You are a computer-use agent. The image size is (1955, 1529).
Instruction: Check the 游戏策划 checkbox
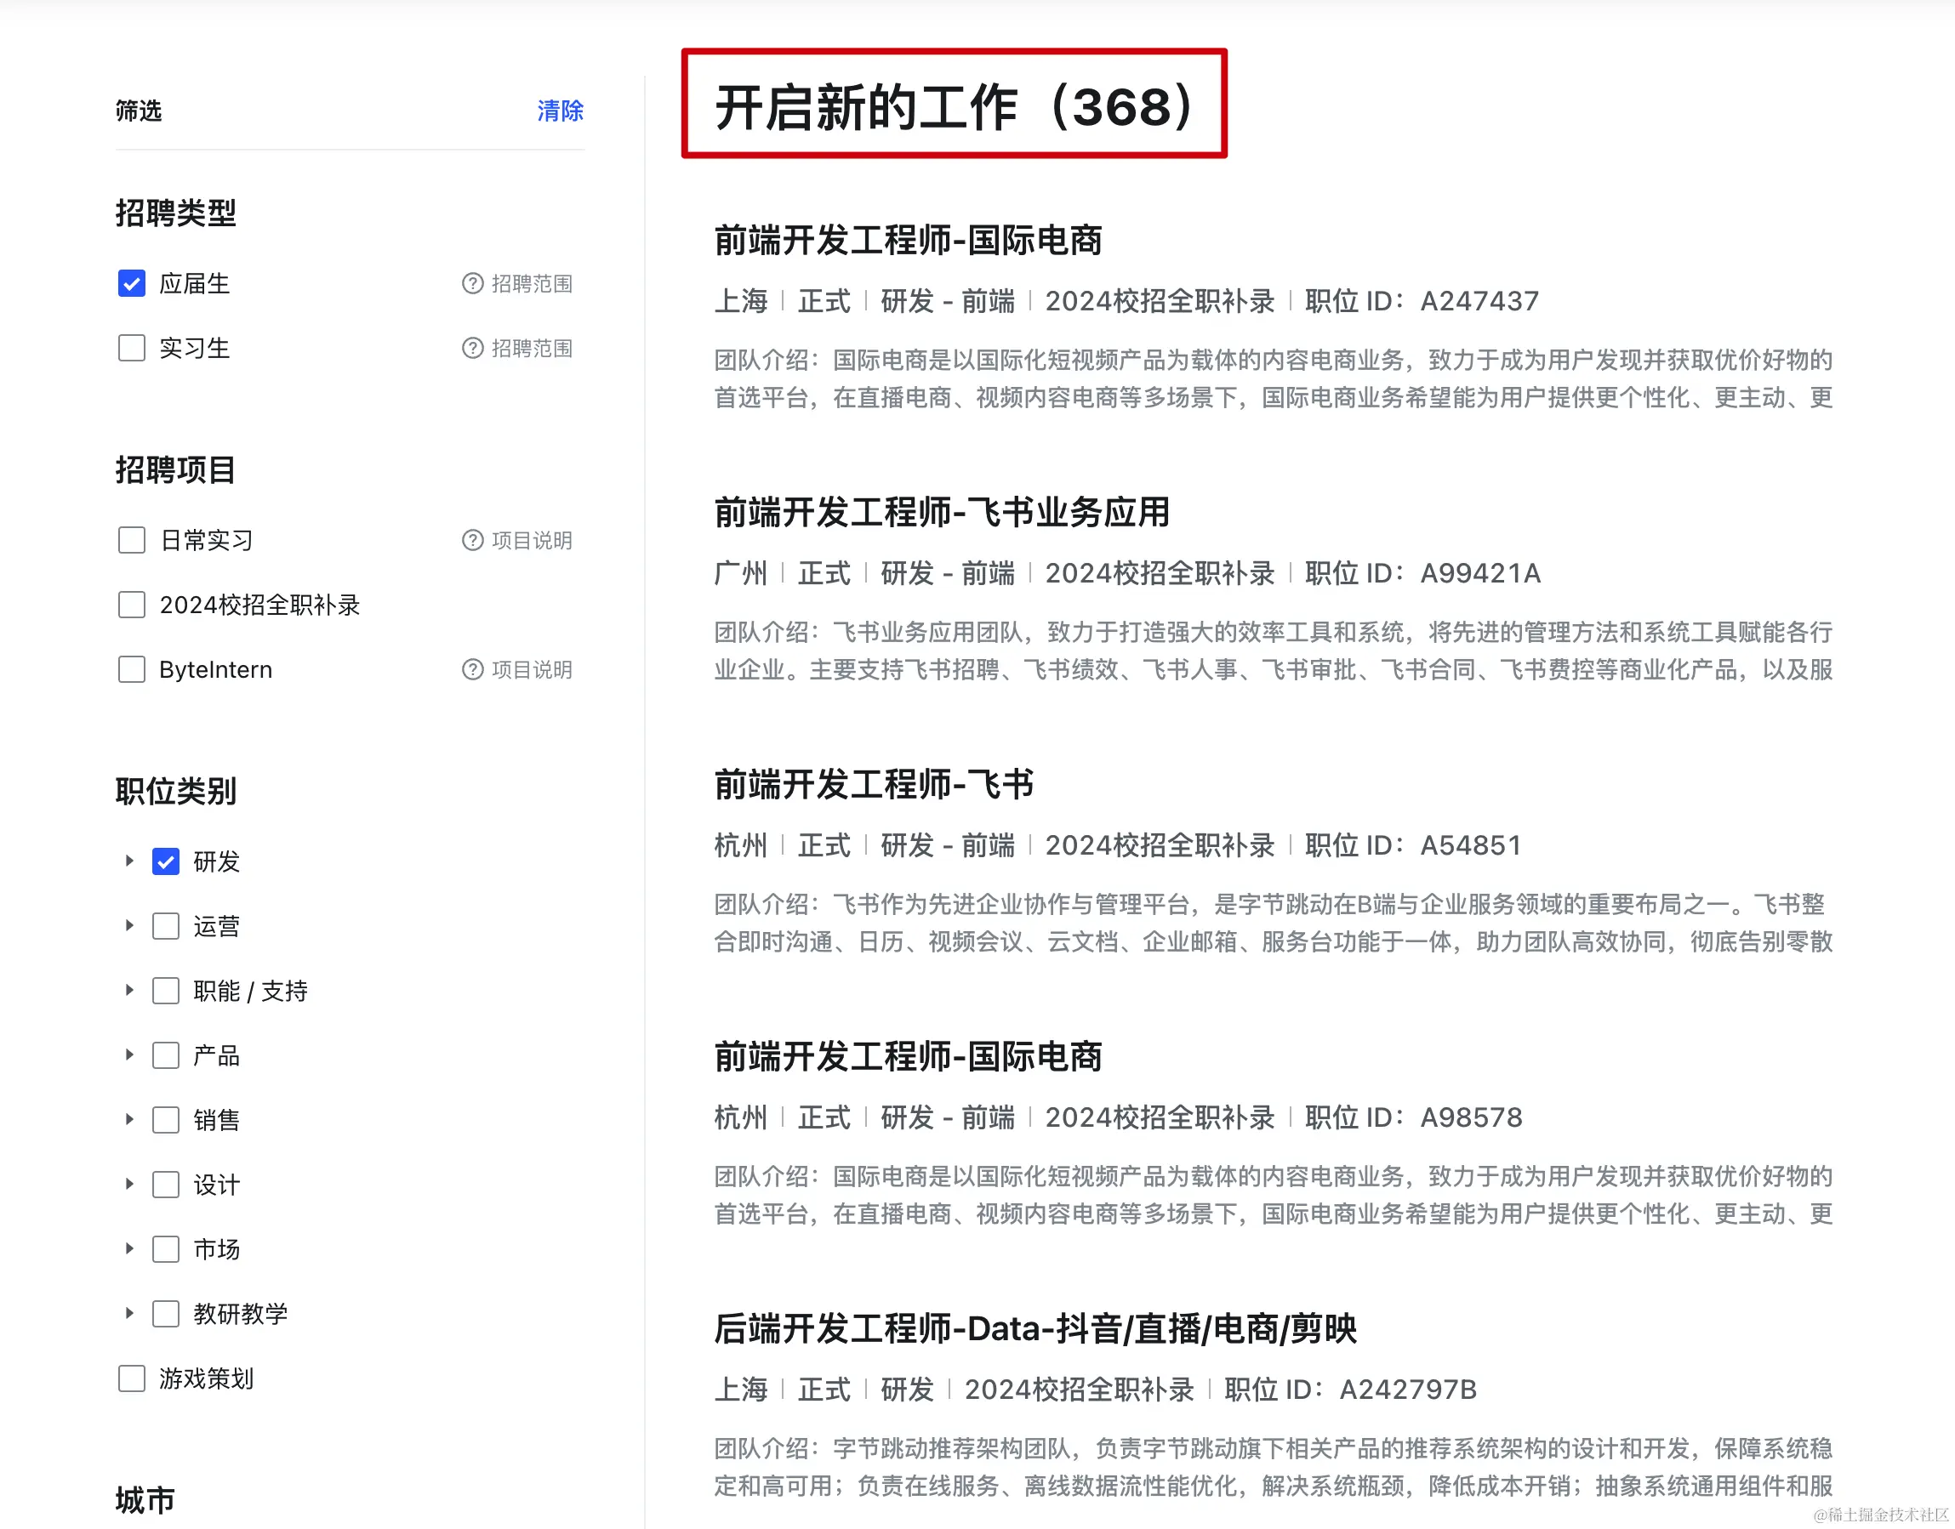(x=132, y=1378)
